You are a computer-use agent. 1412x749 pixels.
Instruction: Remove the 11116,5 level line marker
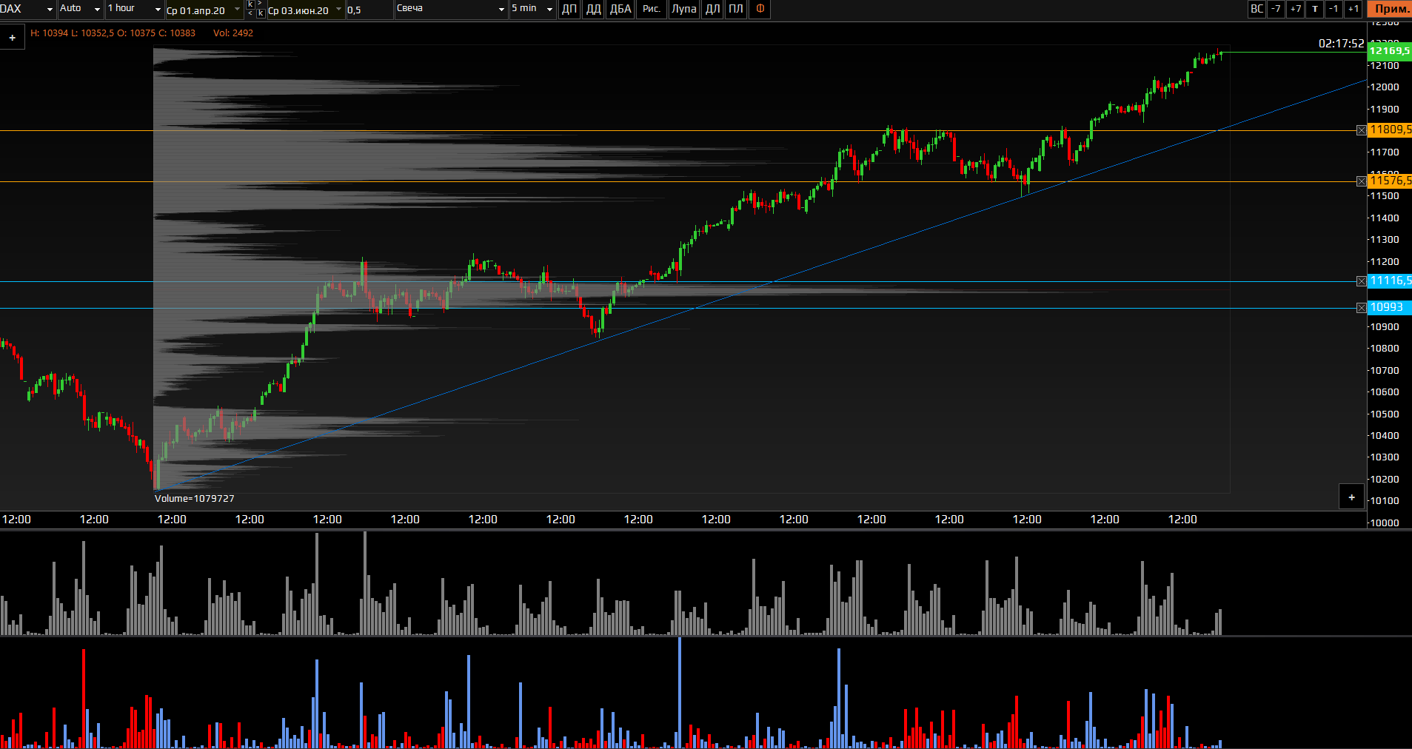(x=1361, y=281)
